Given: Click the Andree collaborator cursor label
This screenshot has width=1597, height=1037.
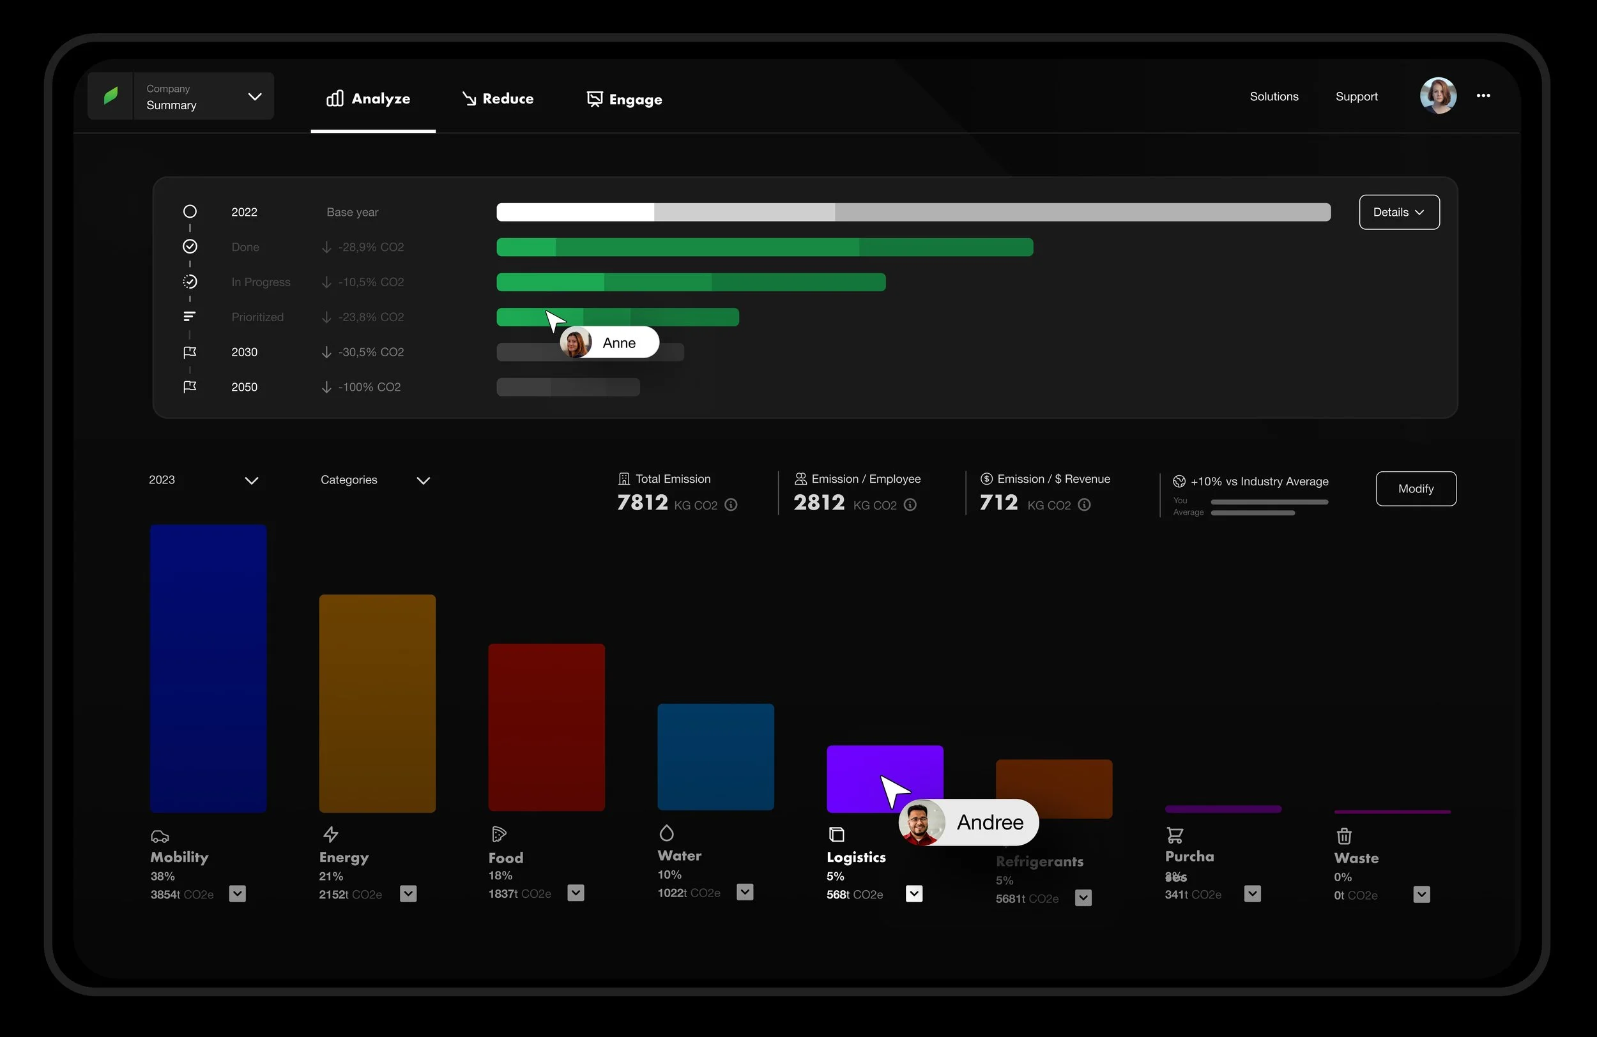Looking at the screenshot, I should click(x=969, y=822).
